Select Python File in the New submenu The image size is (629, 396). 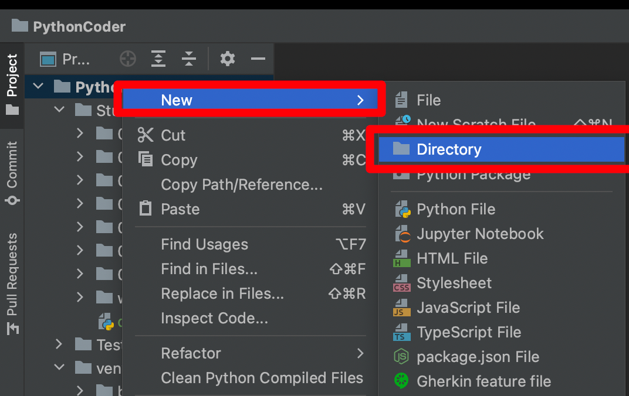pos(502,209)
